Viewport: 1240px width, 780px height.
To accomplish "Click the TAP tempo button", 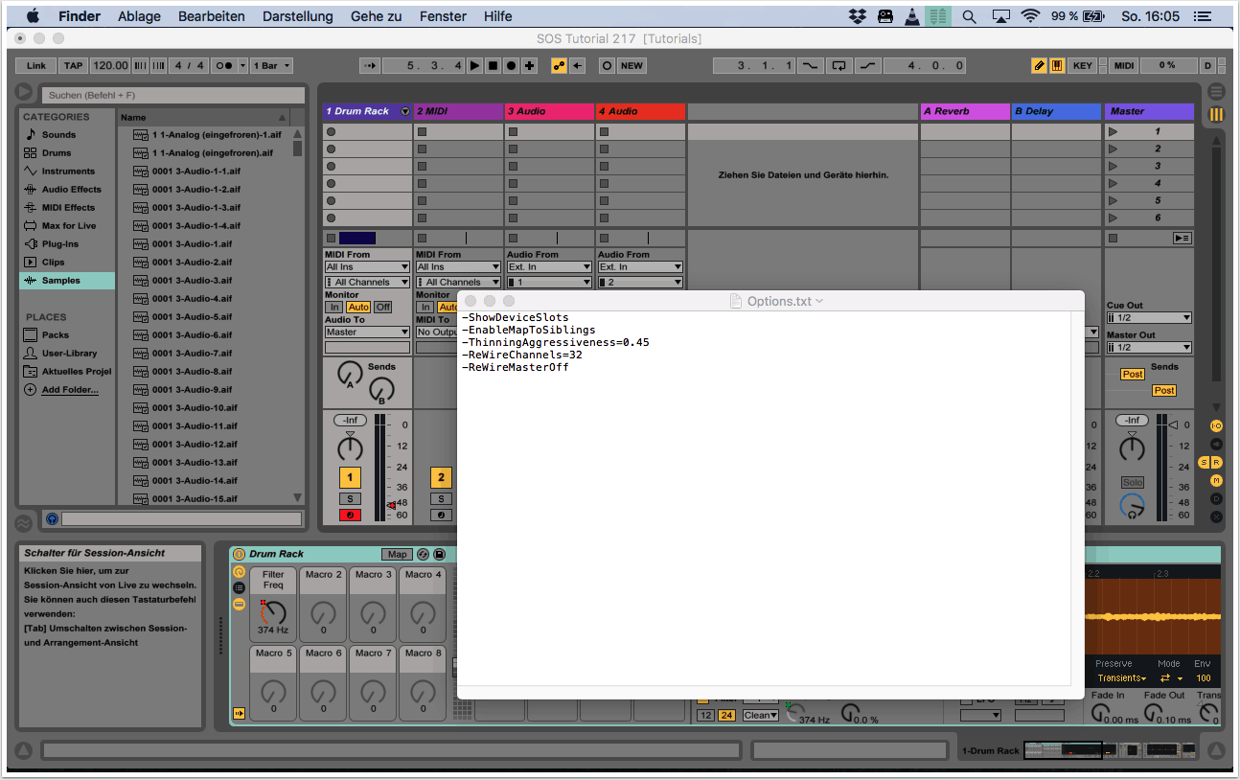I will [x=73, y=66].
